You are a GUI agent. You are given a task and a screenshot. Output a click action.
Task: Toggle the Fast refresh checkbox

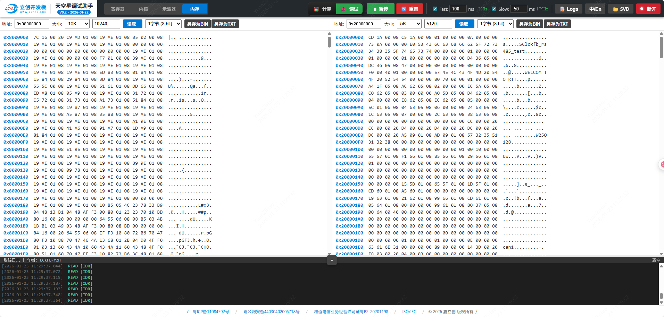coord(435,9)
